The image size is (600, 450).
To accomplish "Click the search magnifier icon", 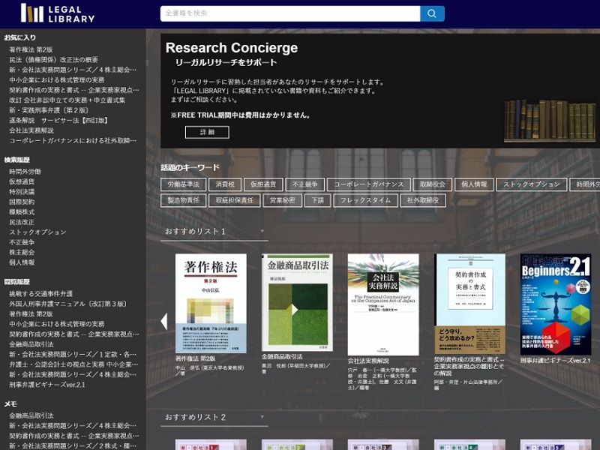I will coord(433,13).
